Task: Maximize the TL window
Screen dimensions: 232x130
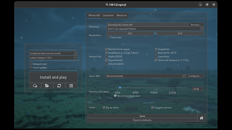Action: [x=207, y=5]
